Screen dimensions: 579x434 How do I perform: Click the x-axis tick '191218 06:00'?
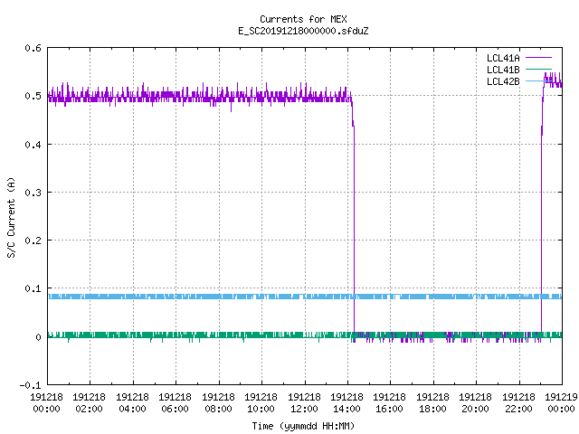click(176, 403)
